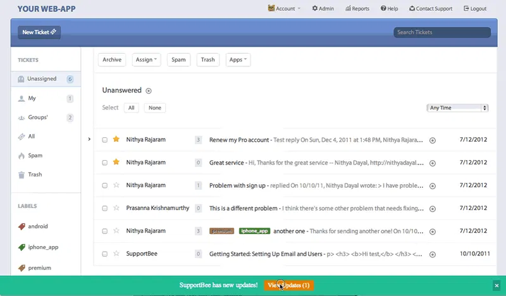Screen dimensions: 506x296
Task: Click the Spam flame icon in sidebar
Action: coord(22,156)
